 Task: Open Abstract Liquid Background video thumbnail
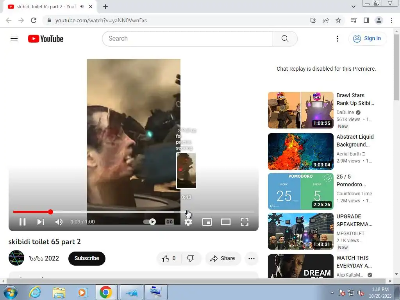(301, 152)
